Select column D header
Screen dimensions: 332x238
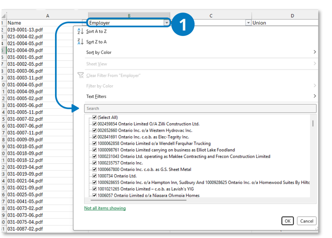tap(285, 16)
